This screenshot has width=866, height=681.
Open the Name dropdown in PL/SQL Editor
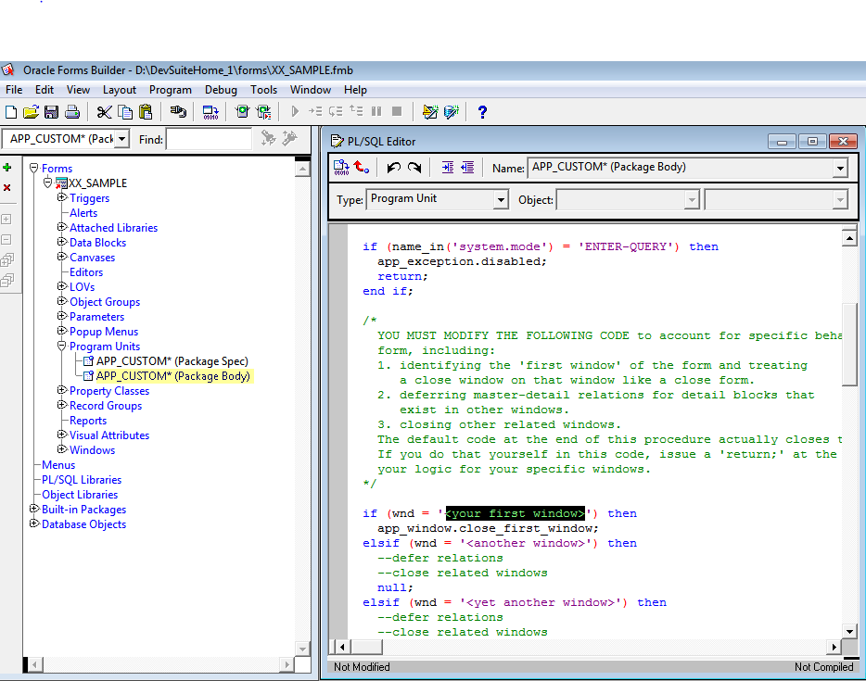pos(839,169)
